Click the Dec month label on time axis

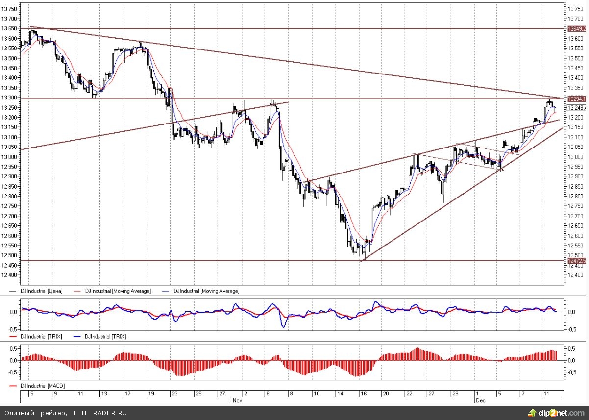pyautogui.click(x=480, y=400)
